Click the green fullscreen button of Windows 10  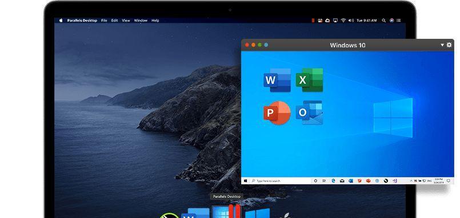pos(259,45)
